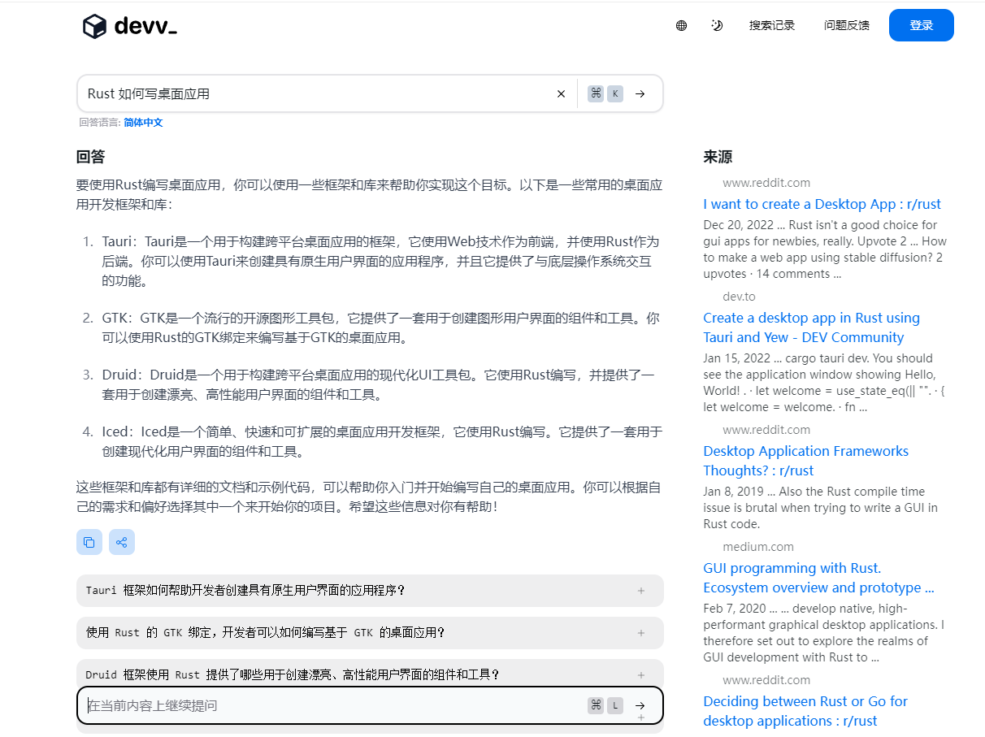The height and width of the screenshot is (737, 985).
Task: Click the 登录 login button
Action: point(922,25)
